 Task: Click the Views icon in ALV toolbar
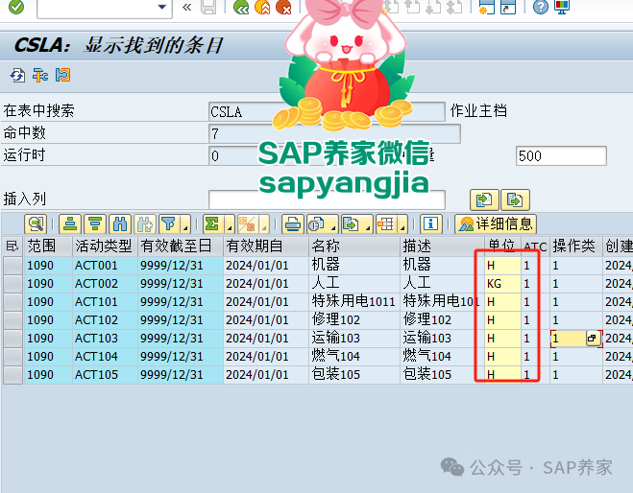tap(317, 224)
